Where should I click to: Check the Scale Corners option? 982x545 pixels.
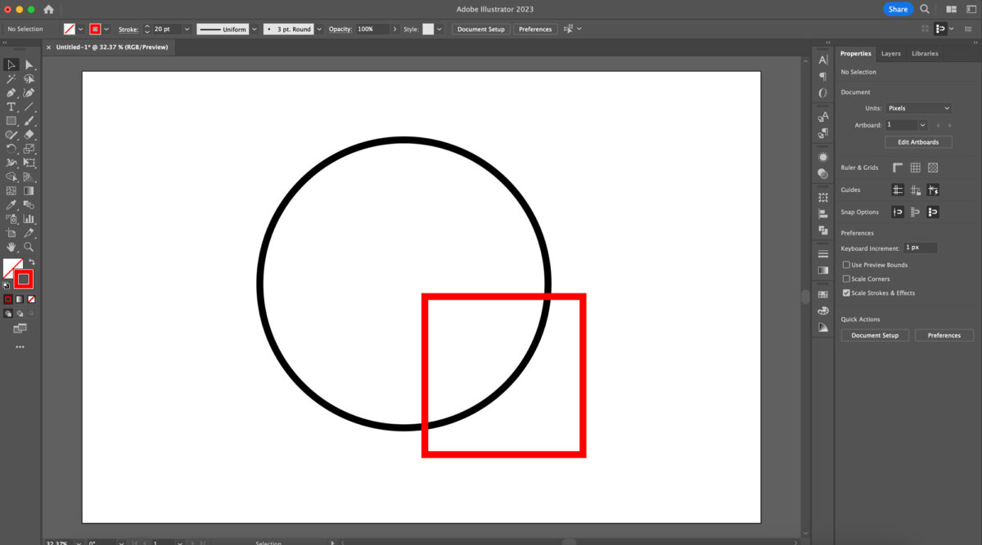[846, 279]
